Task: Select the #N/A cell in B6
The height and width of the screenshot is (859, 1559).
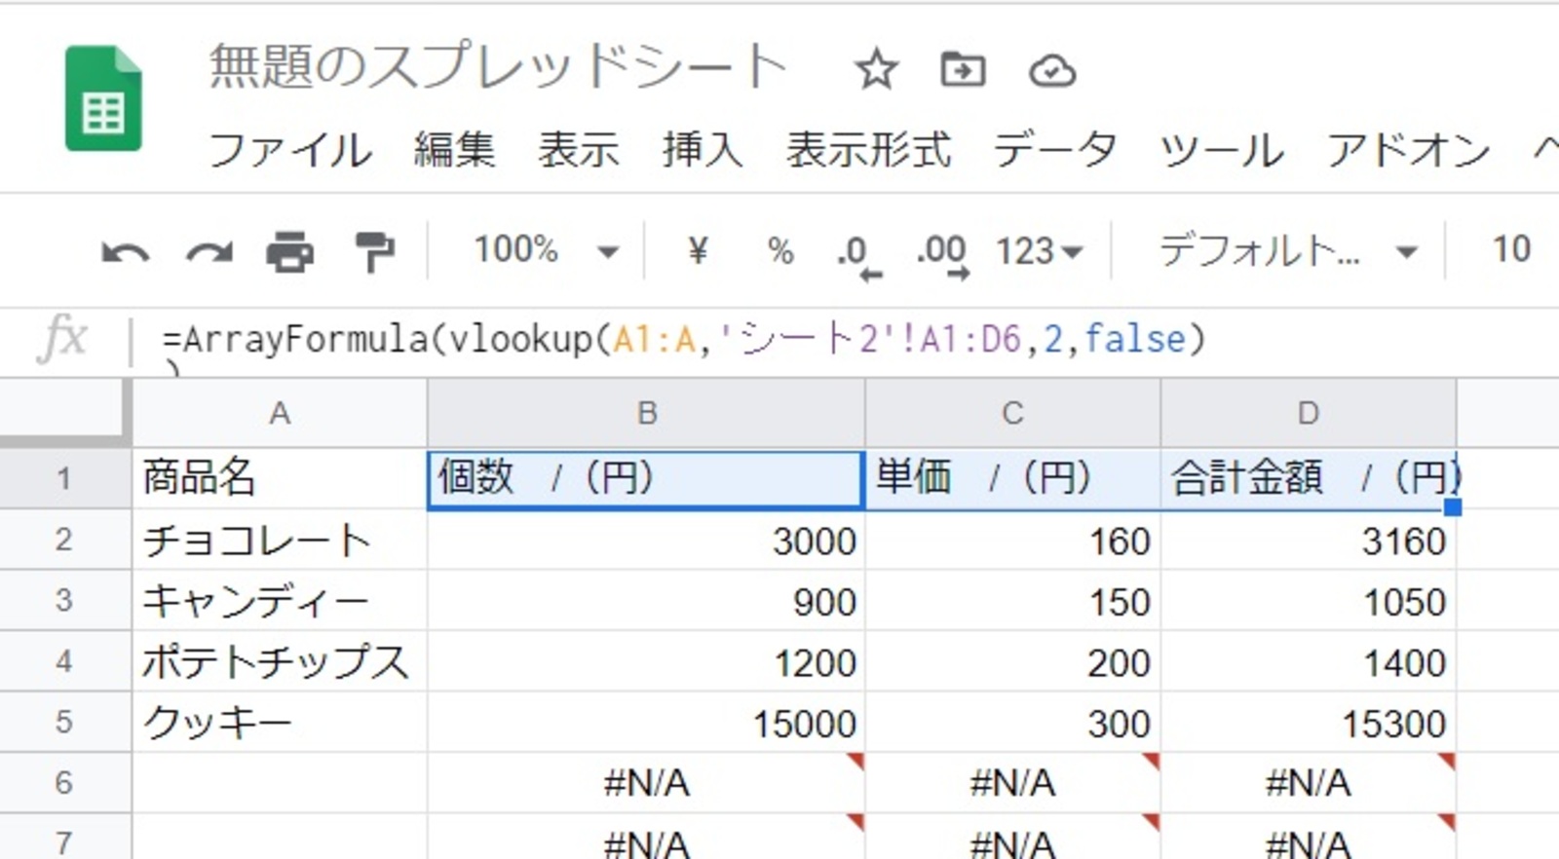Action: [646, 782]
